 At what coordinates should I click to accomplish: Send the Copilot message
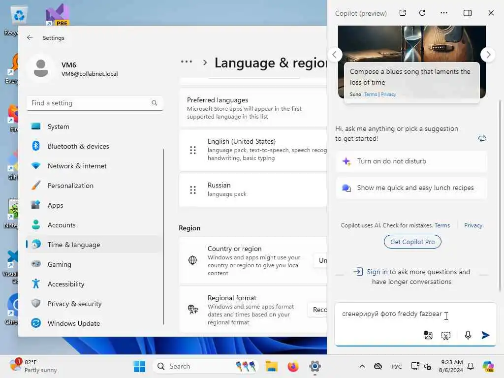pos(485,335)
